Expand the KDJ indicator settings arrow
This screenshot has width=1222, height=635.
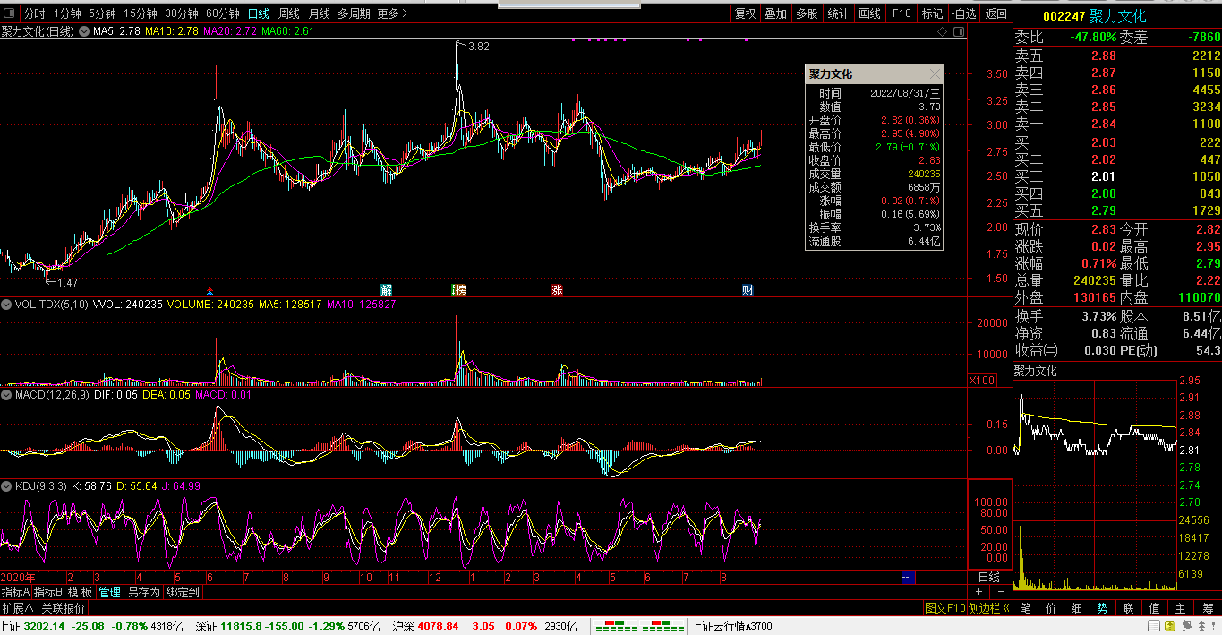click(x=7, y=486)
